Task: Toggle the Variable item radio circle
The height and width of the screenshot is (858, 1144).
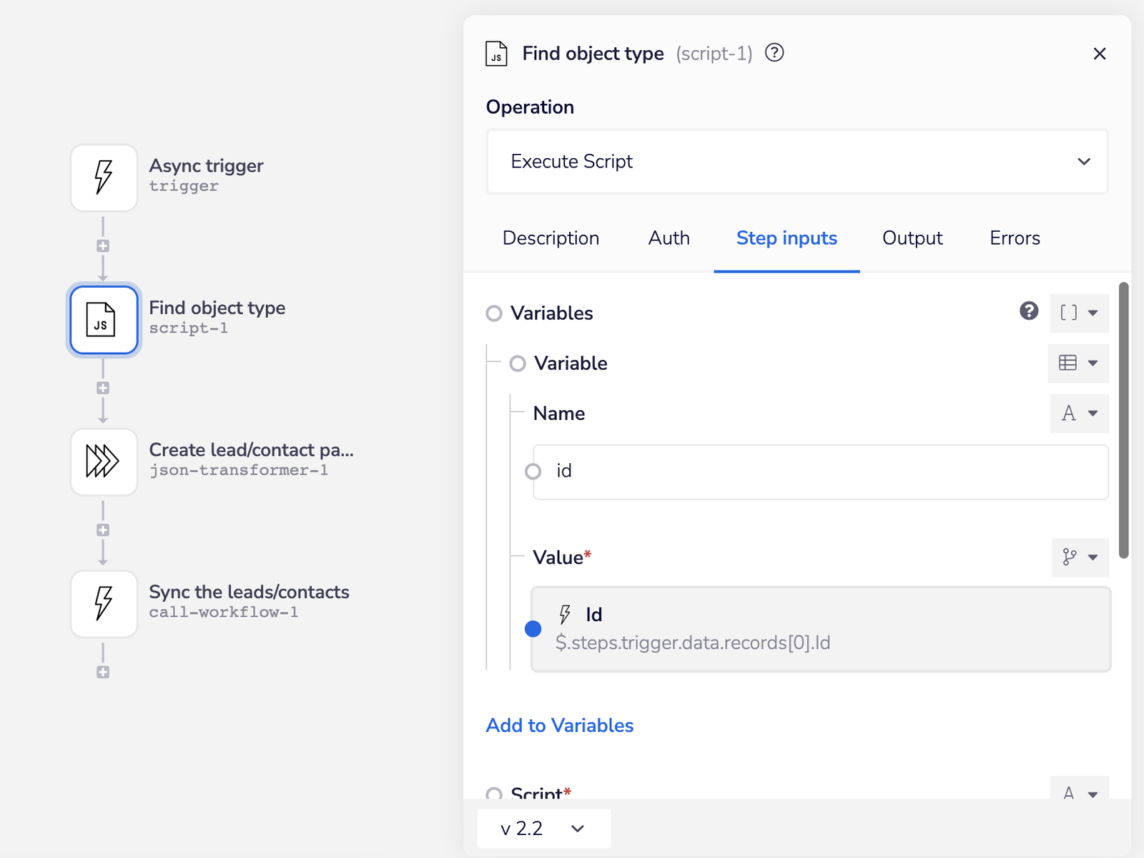Action: (x=518, y=364)
